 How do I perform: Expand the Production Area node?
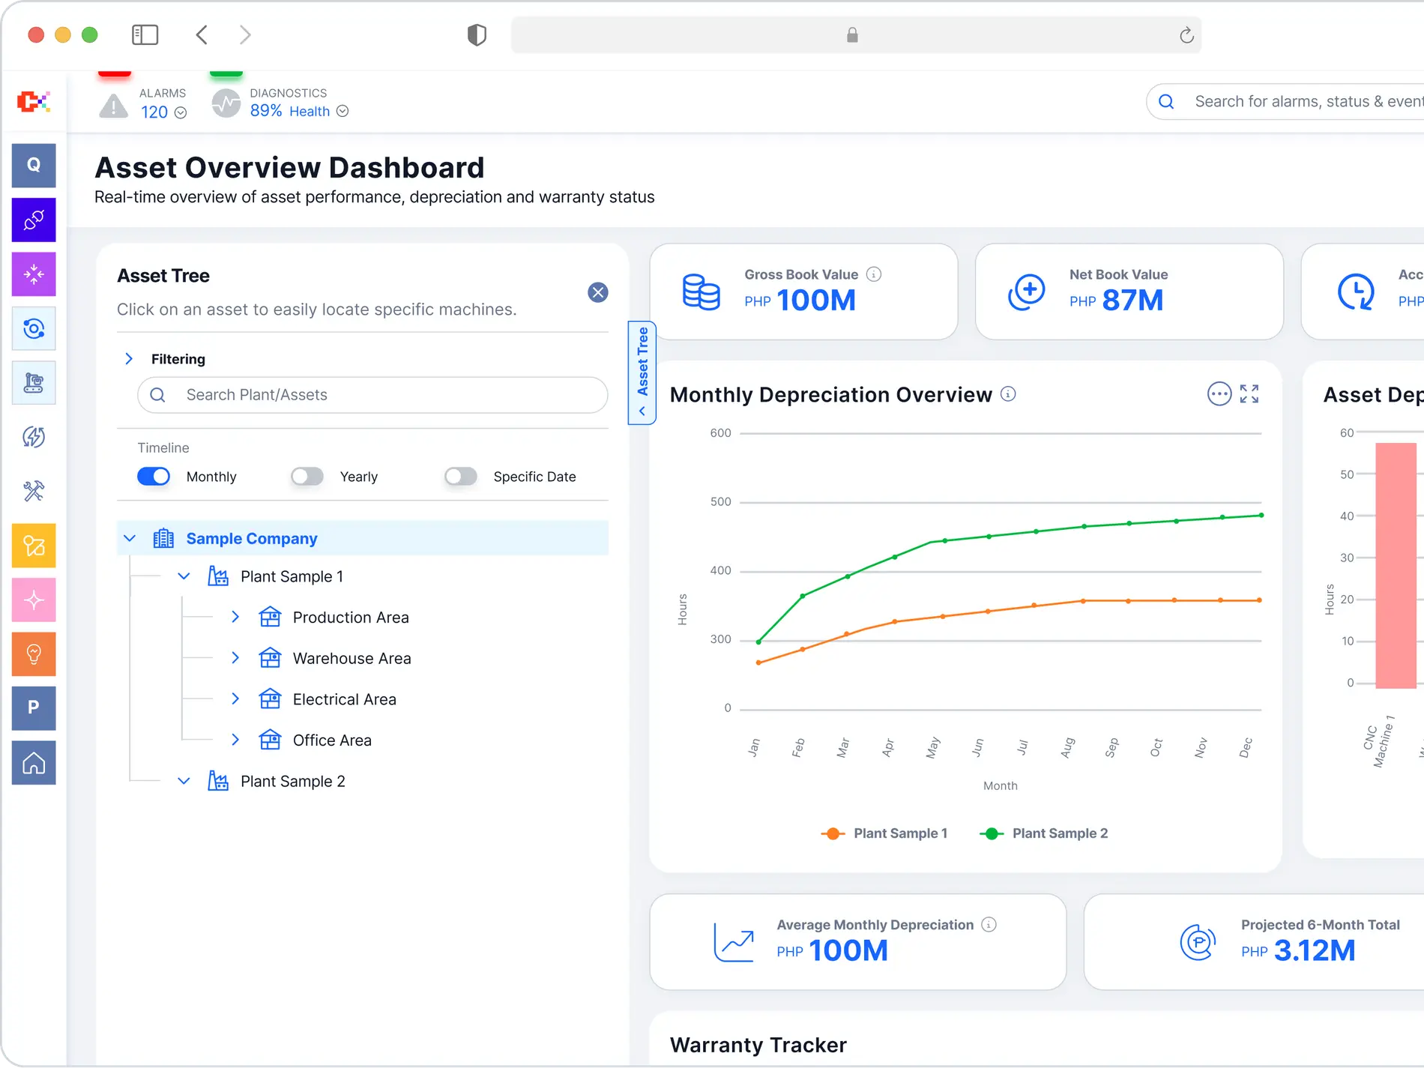click(235, 617)
